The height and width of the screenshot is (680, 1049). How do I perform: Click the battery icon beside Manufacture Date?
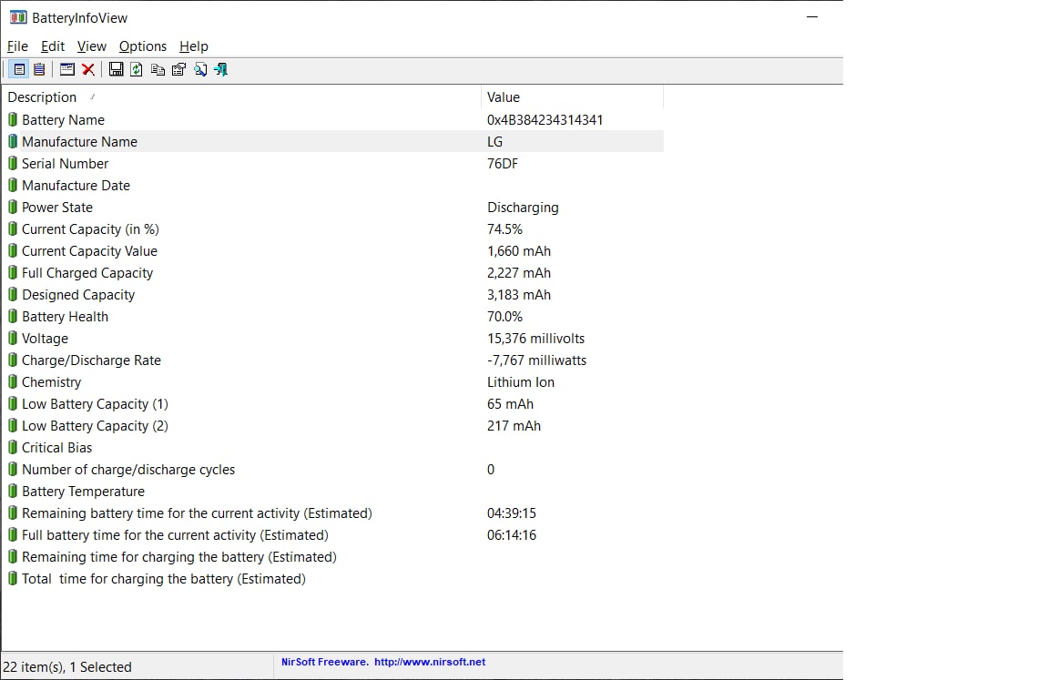pos(13,185)
